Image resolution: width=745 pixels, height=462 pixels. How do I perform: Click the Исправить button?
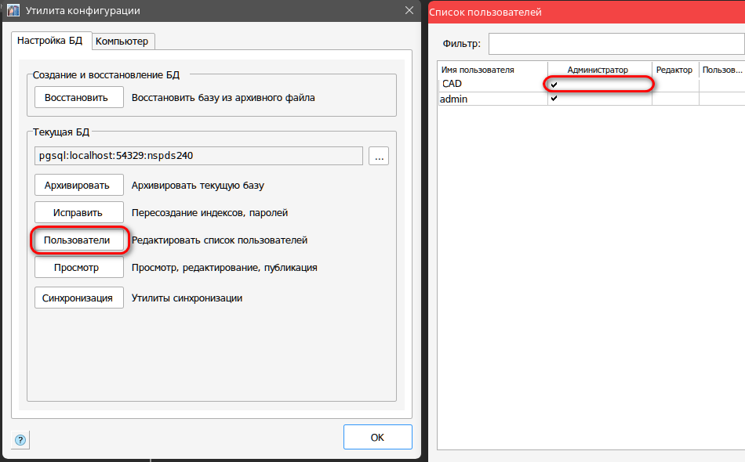coord(78,212)
